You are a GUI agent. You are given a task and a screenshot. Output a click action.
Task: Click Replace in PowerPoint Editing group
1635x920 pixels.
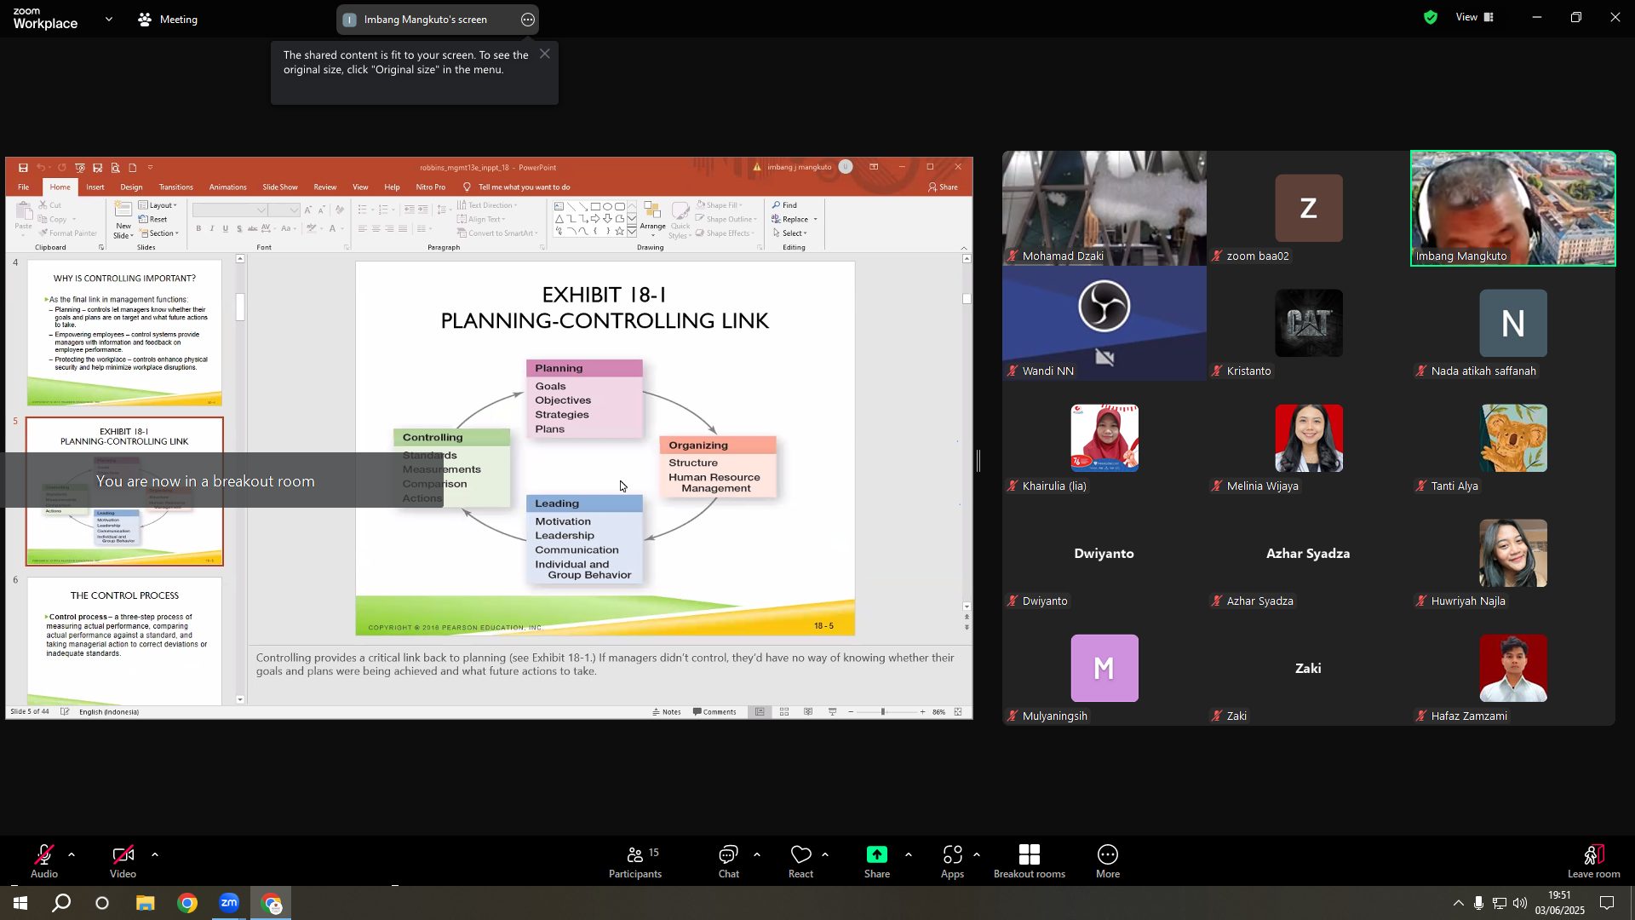[x=795, y=220]
